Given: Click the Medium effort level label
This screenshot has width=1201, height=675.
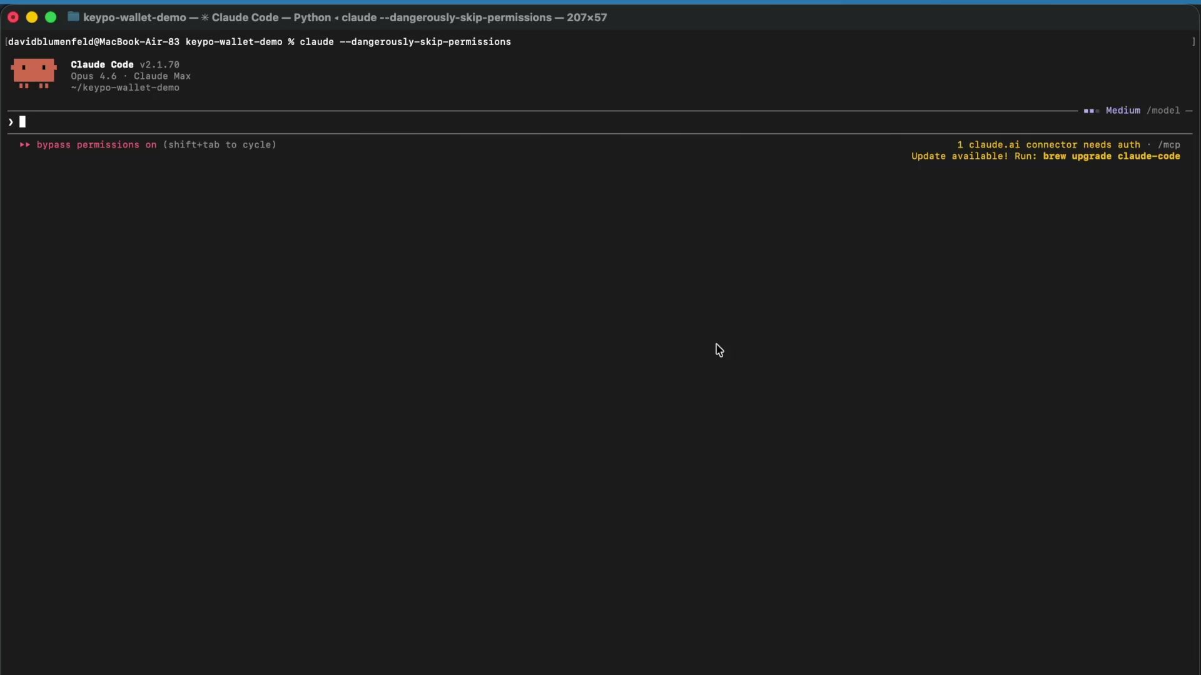Looking at the screenshot, I should point(1123,111).
